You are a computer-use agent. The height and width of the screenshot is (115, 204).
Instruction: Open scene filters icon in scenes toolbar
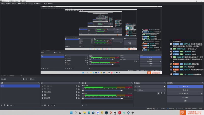pos(8,105)
